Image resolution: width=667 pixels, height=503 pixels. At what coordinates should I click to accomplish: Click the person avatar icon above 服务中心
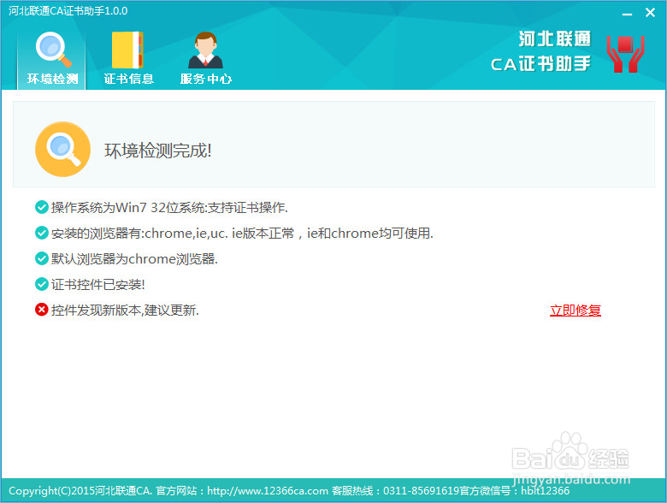(206, 50)
